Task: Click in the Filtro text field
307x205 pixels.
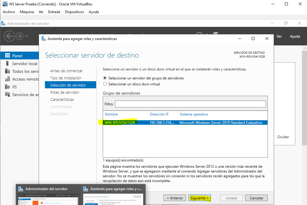Action: click(x=190, y=104)
